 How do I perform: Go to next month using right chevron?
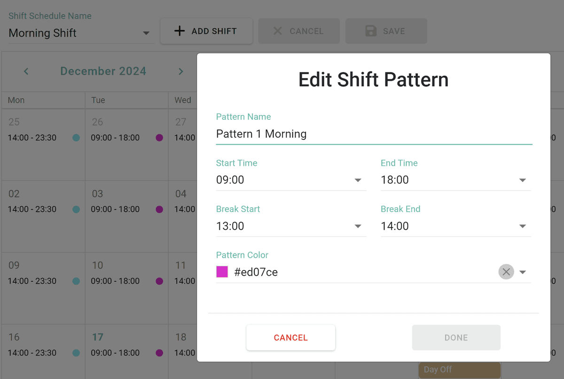[180, 71]
